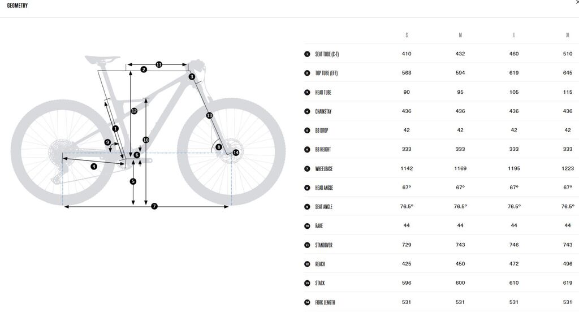Click the Geometry heading
The image size is (579, 313).
point(18,6)
